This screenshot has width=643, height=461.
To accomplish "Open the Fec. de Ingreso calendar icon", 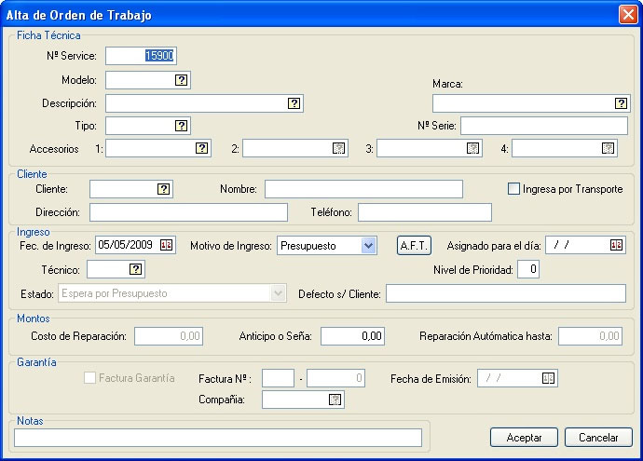I will pos(167,245).
